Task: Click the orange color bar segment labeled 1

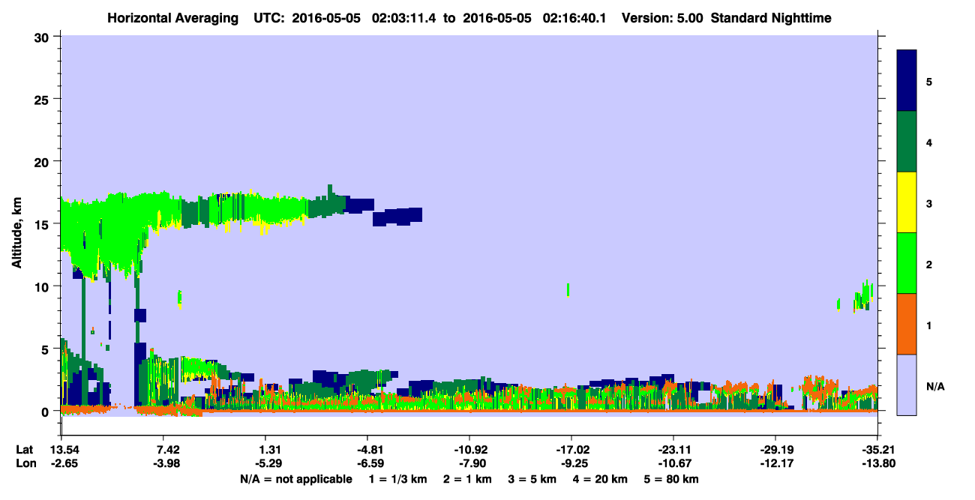Action: pos(907,324)
